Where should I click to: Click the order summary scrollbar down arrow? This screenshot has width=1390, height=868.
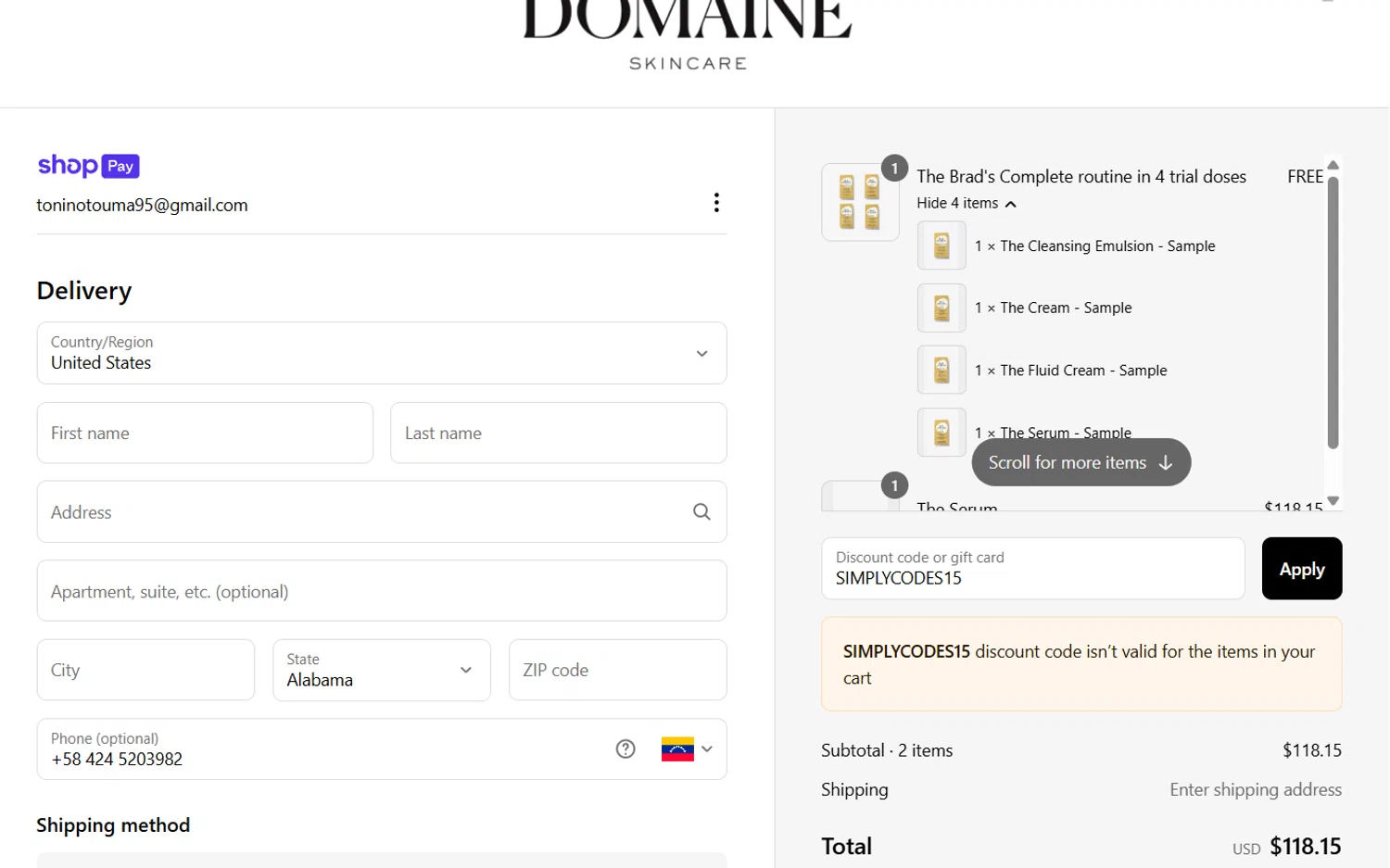[1333, 500]
